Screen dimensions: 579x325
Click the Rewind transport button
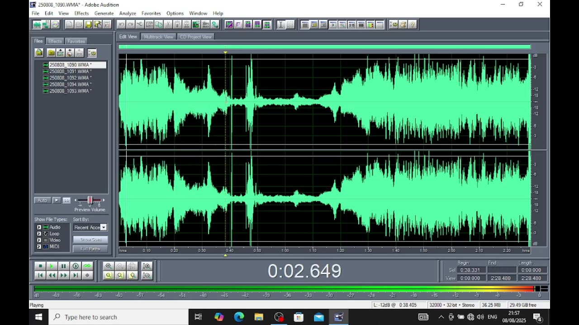[x=52, y=275]
